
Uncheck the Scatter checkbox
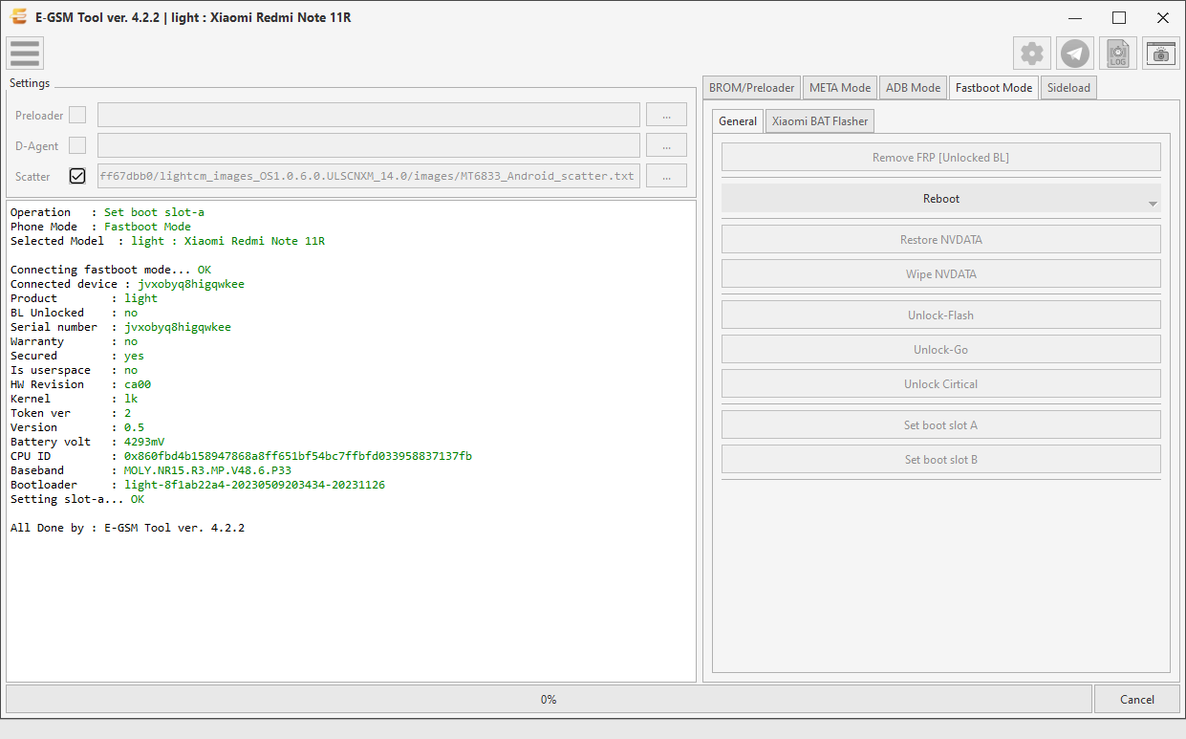tap(77, 176)
